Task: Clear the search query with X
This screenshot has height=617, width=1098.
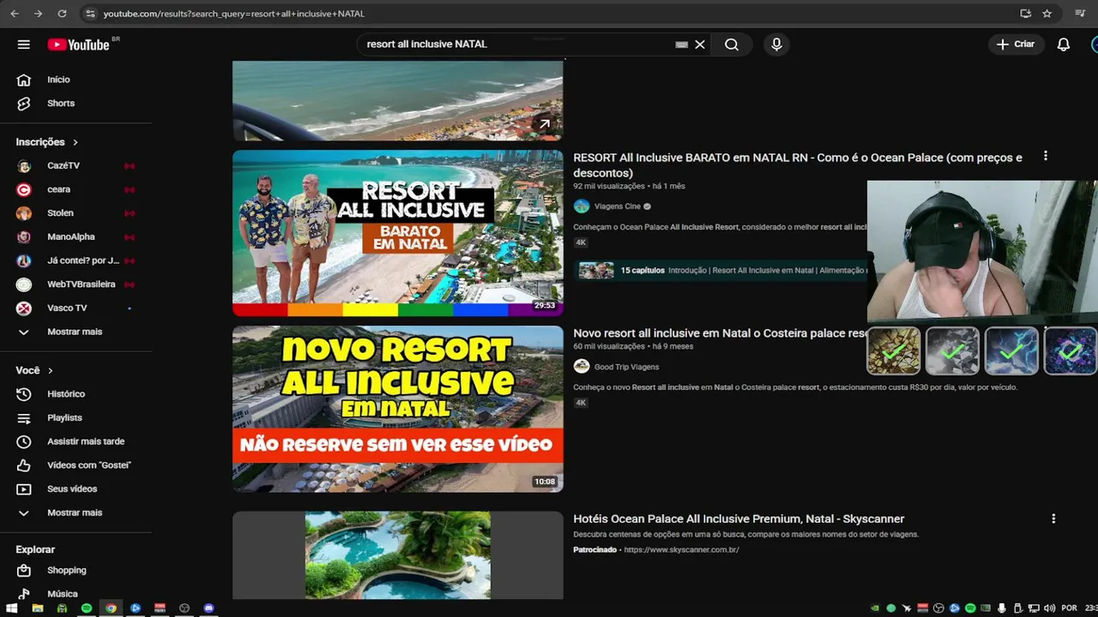Action: [x=700, y=45]
